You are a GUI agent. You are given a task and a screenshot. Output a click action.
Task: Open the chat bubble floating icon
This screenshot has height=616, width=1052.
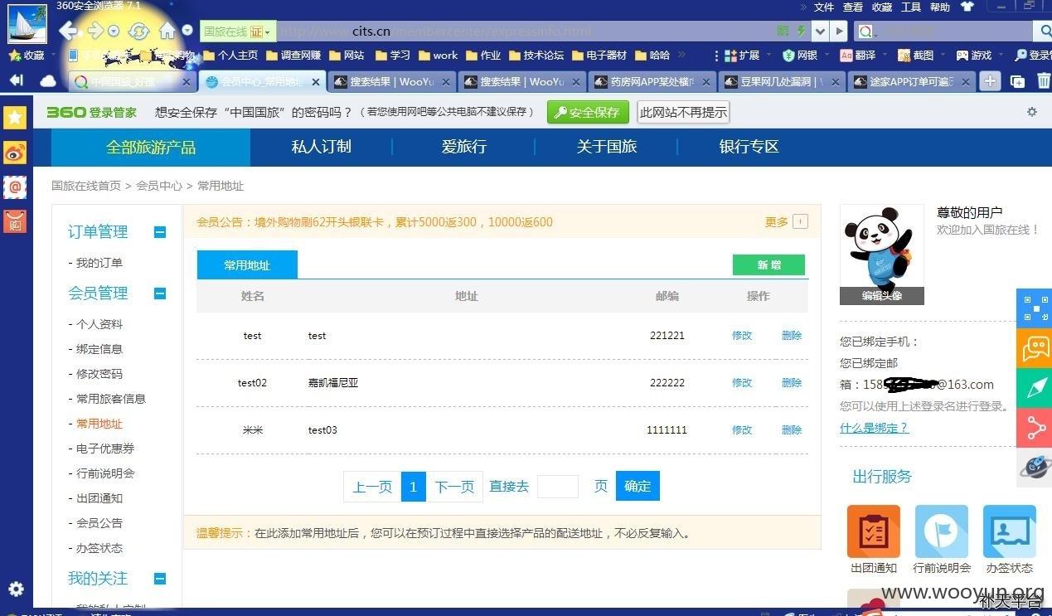pyautogui.click(x=1035, y=348)
